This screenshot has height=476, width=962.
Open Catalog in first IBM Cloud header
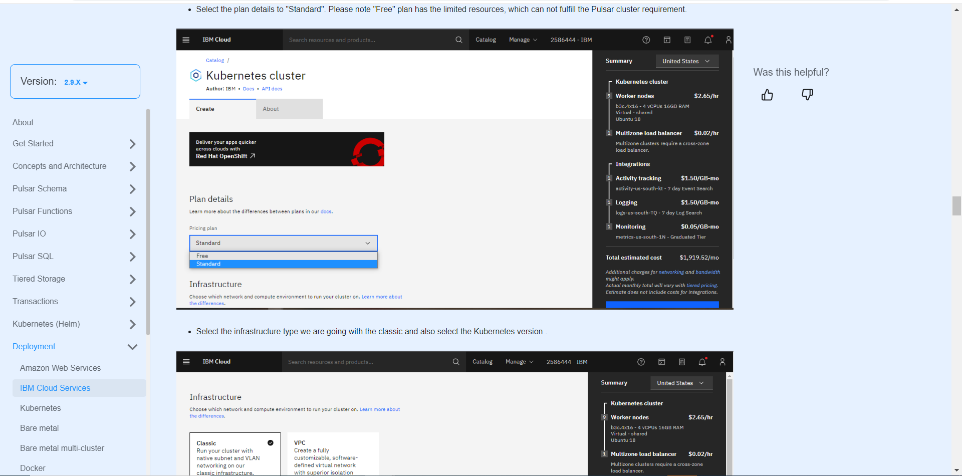click(x=486, y=40)
